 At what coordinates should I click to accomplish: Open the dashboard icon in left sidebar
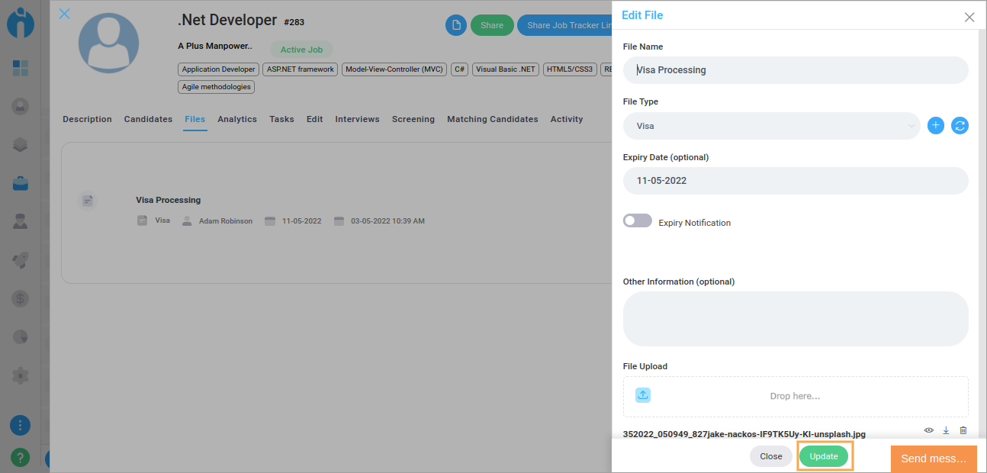pyautogui.click(x=21, y=68)
